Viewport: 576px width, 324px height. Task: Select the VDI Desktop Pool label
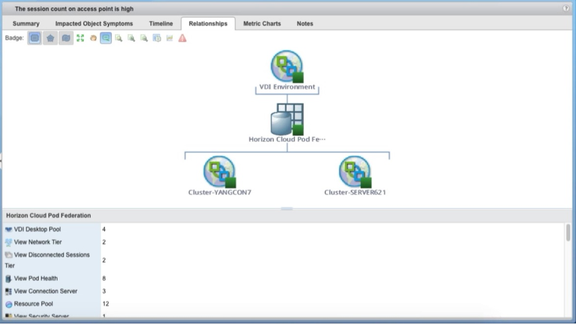click(38, 229)
